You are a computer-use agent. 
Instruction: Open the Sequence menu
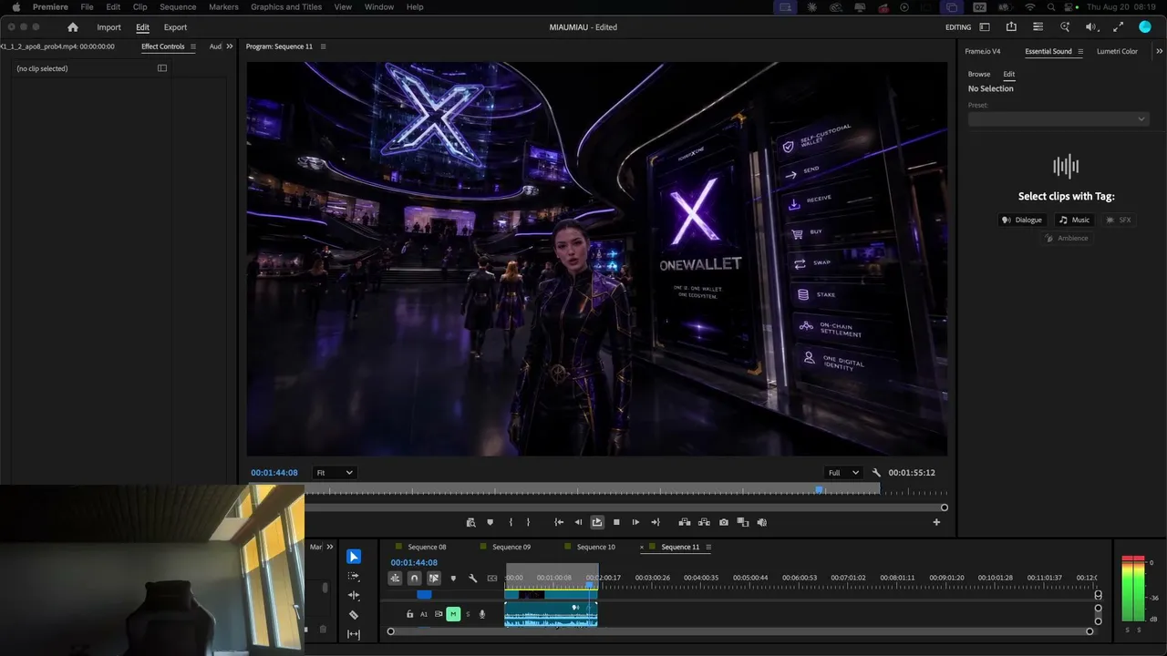point(178,7)
